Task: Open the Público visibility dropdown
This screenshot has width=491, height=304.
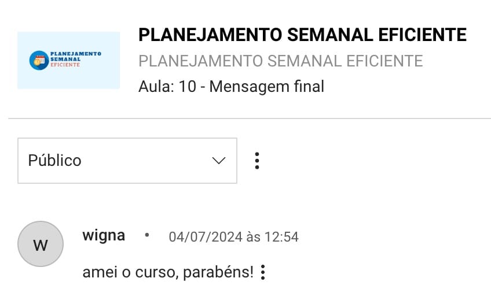Action: tap(127, 161)
